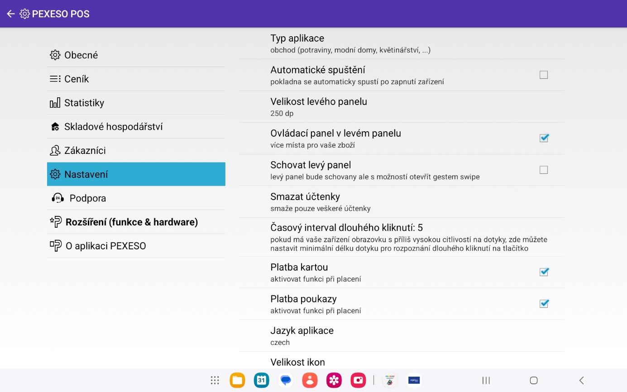
Task: Adjust Časový interval dlouhého kliknutí setting
Action: pyautogui.click(x=402, y=237)
